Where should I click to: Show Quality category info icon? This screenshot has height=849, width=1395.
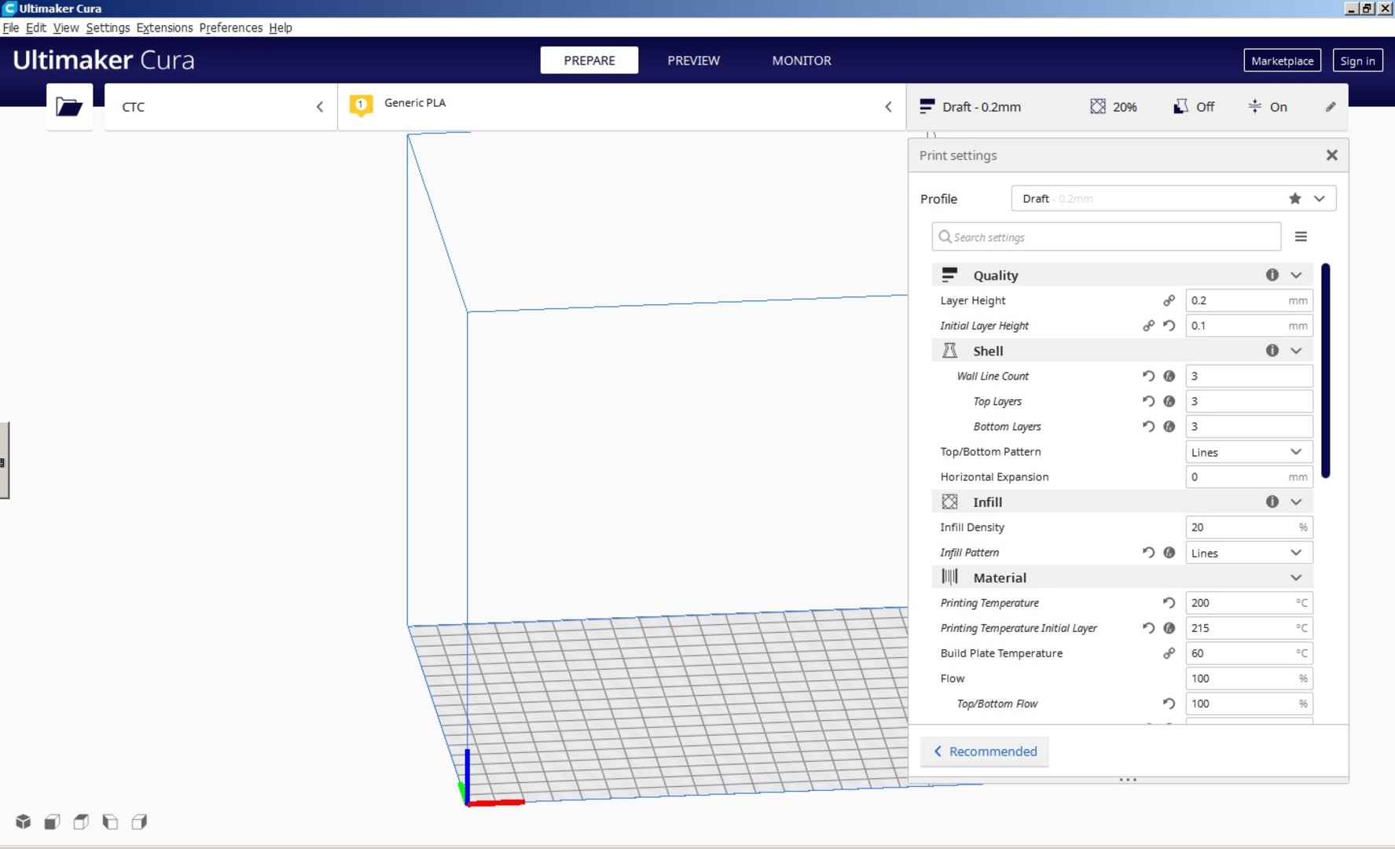click(x=1272, y=274)
